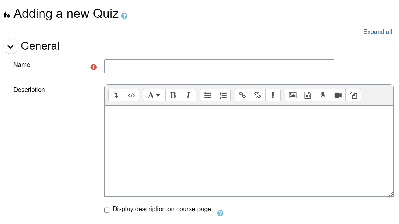
Task: Open help for Display description option
Action: point(220,213)
